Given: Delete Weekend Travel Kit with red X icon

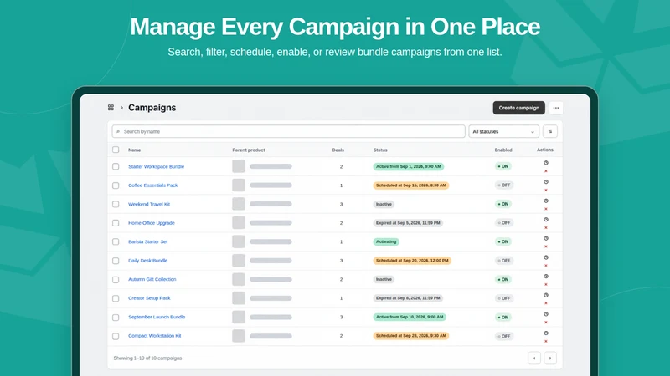Looking at the screenshot, I should coord(546,209).
